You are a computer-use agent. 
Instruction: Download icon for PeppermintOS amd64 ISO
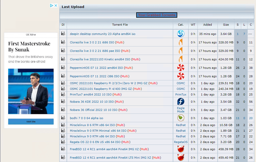63,68
